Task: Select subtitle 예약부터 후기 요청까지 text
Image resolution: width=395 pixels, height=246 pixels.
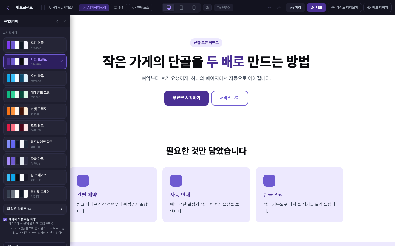Action: (206, 78)
